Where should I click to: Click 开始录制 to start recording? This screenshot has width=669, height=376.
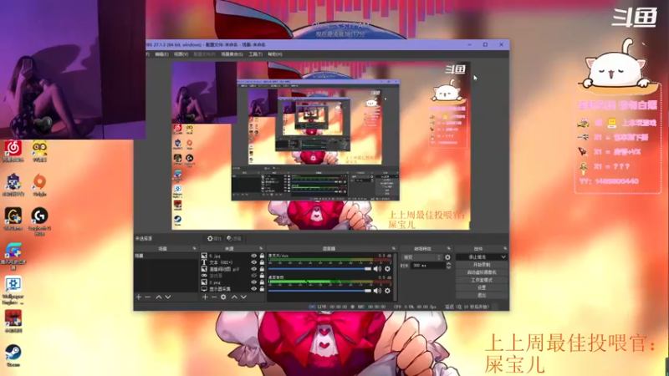482,265
